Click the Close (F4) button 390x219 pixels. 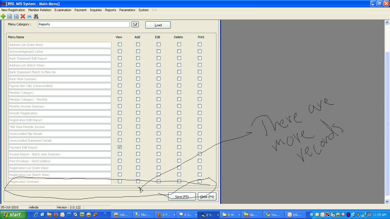[207, 197]
